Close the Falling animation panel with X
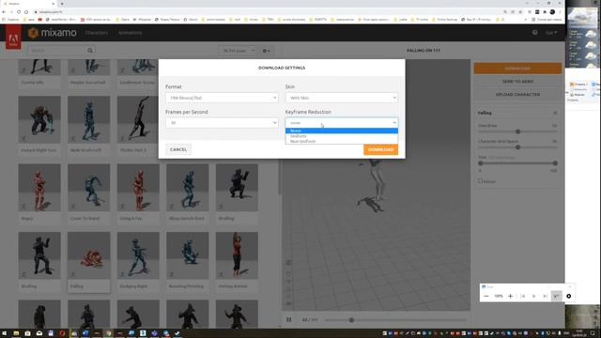The width and height of the screenshot is (601, 338). point(555,113)
